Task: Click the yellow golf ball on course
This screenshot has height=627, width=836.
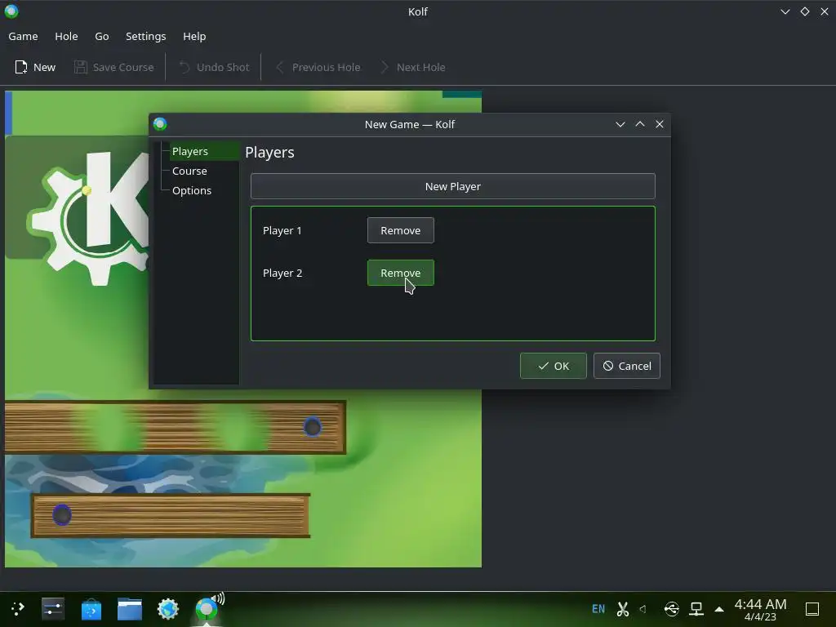Action: pyautogui.click(x=87, y=189)
